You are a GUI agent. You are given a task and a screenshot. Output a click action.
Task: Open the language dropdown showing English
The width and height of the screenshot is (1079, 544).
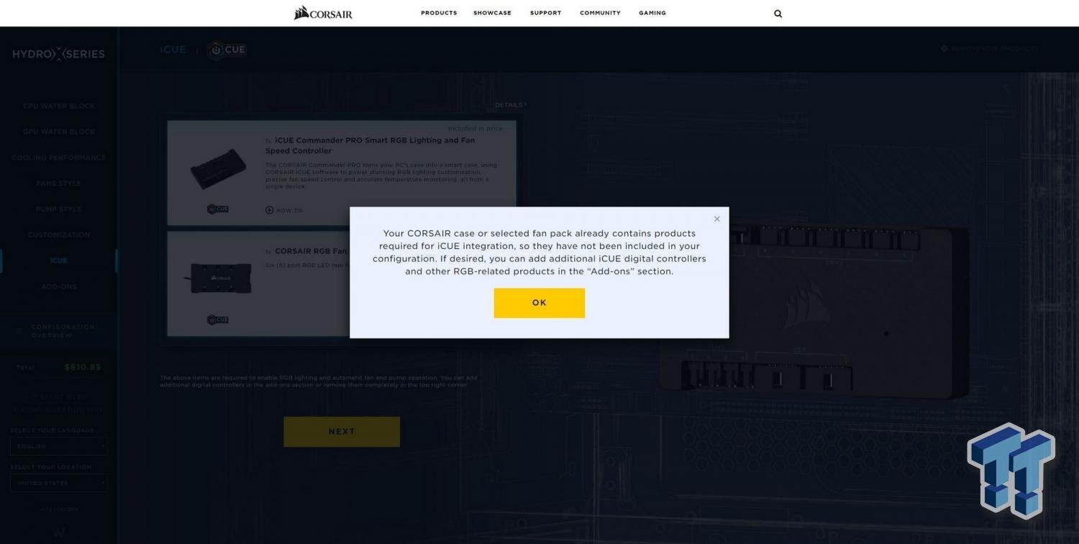pos(59,446)
